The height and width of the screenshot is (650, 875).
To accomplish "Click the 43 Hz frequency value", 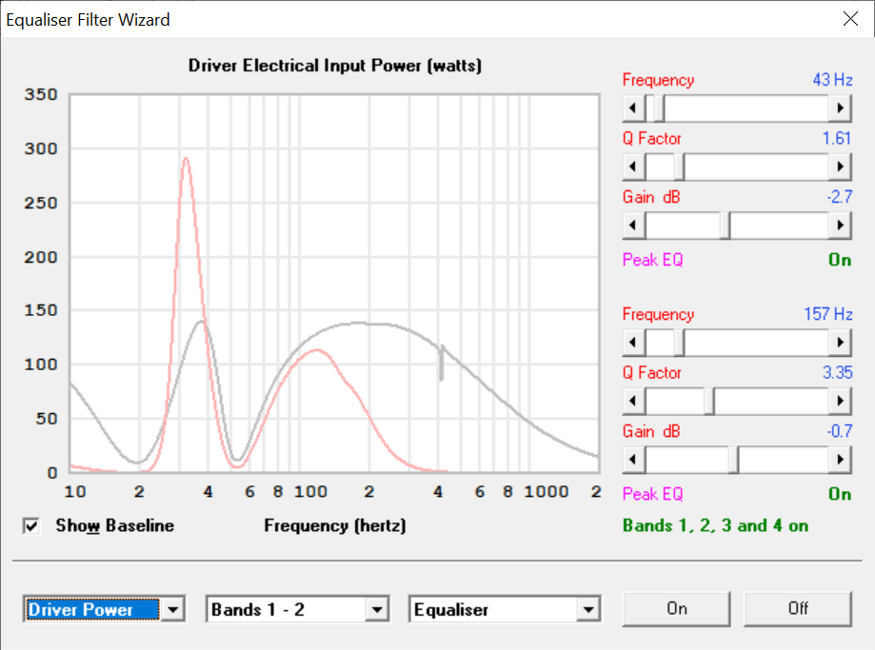I will [x=832, y=80].
